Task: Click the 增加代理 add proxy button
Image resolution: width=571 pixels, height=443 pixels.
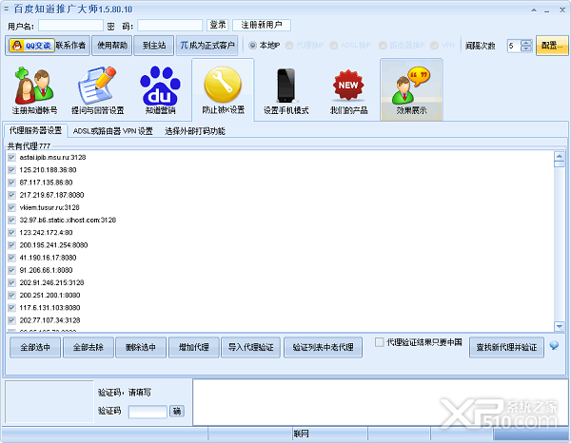Action: pos(194,347)
